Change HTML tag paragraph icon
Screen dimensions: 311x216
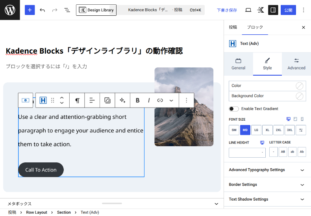pos(77,100)
